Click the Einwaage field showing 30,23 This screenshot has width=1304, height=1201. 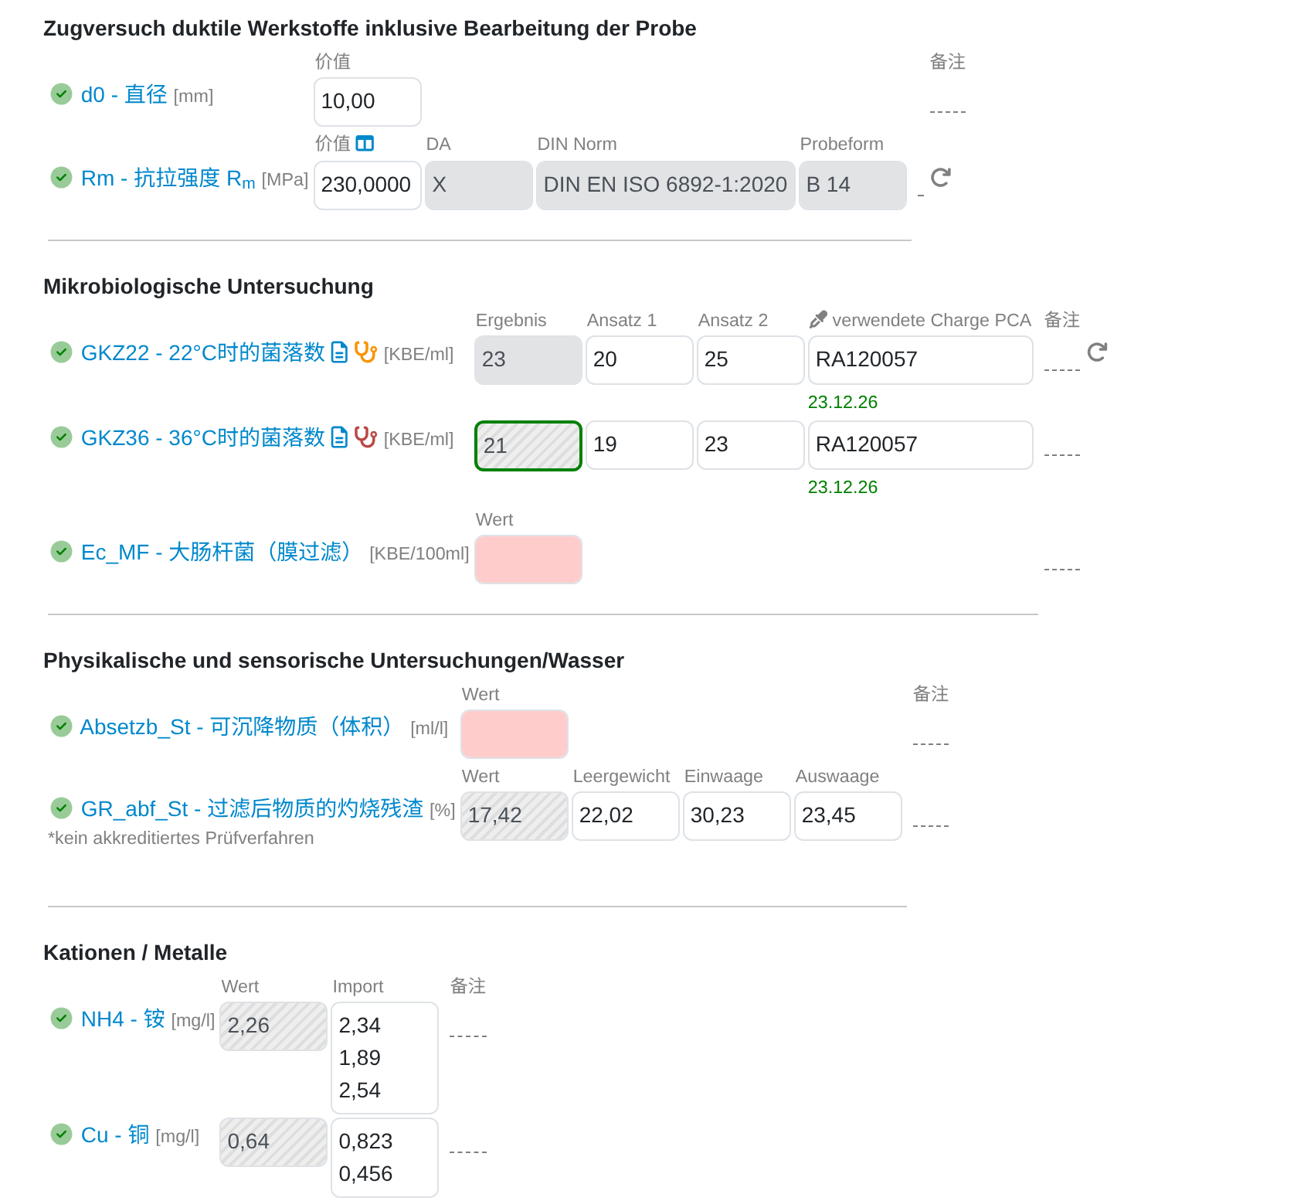tap(737, 815)
